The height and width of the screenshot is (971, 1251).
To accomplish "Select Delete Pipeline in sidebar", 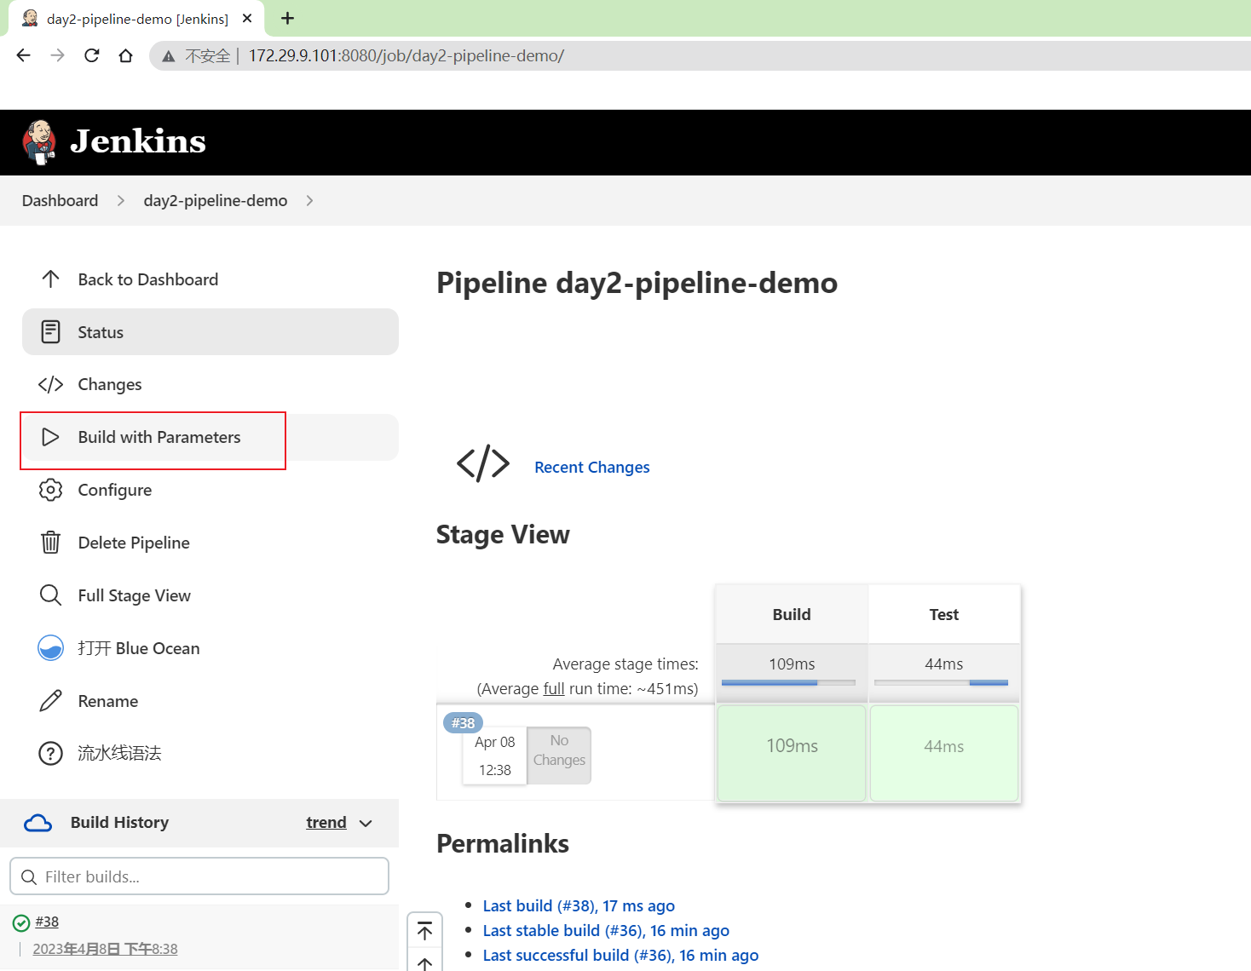I will [210, 543].
